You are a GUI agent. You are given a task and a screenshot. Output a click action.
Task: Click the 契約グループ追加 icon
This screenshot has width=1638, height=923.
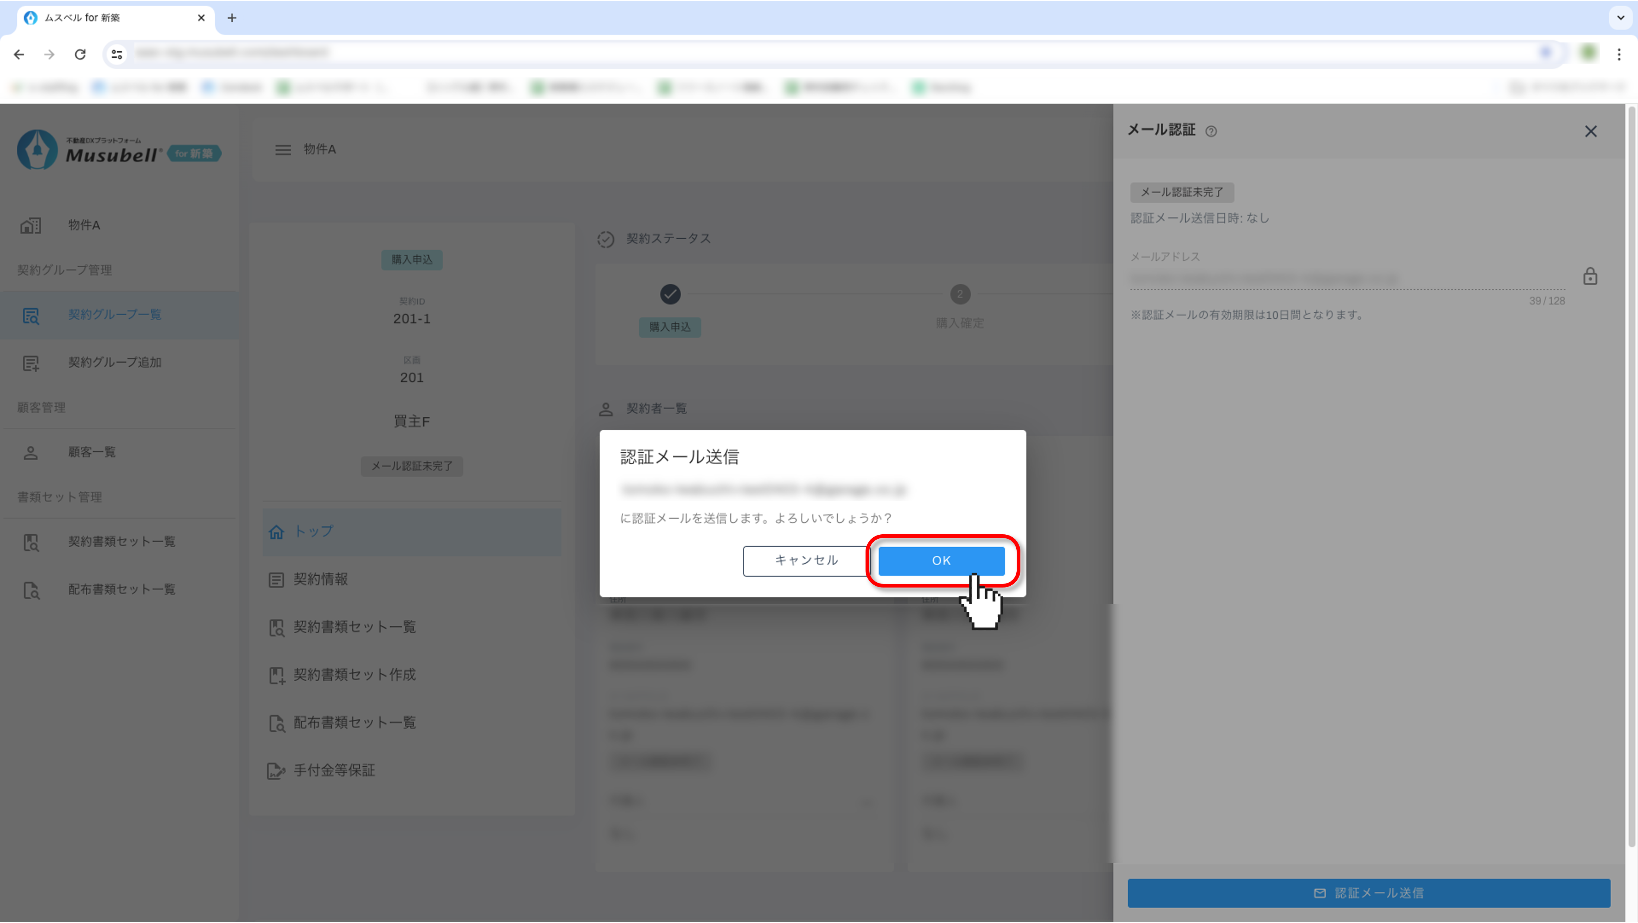click(31, 363)
